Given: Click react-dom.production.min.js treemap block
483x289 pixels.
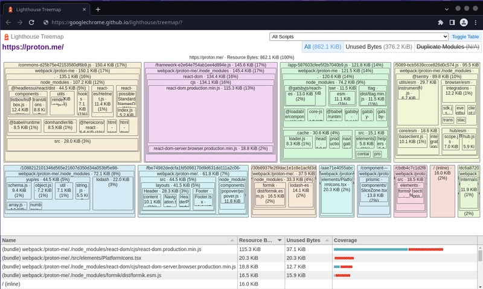Looking at the screenshot, I should [x=211, y=114].
